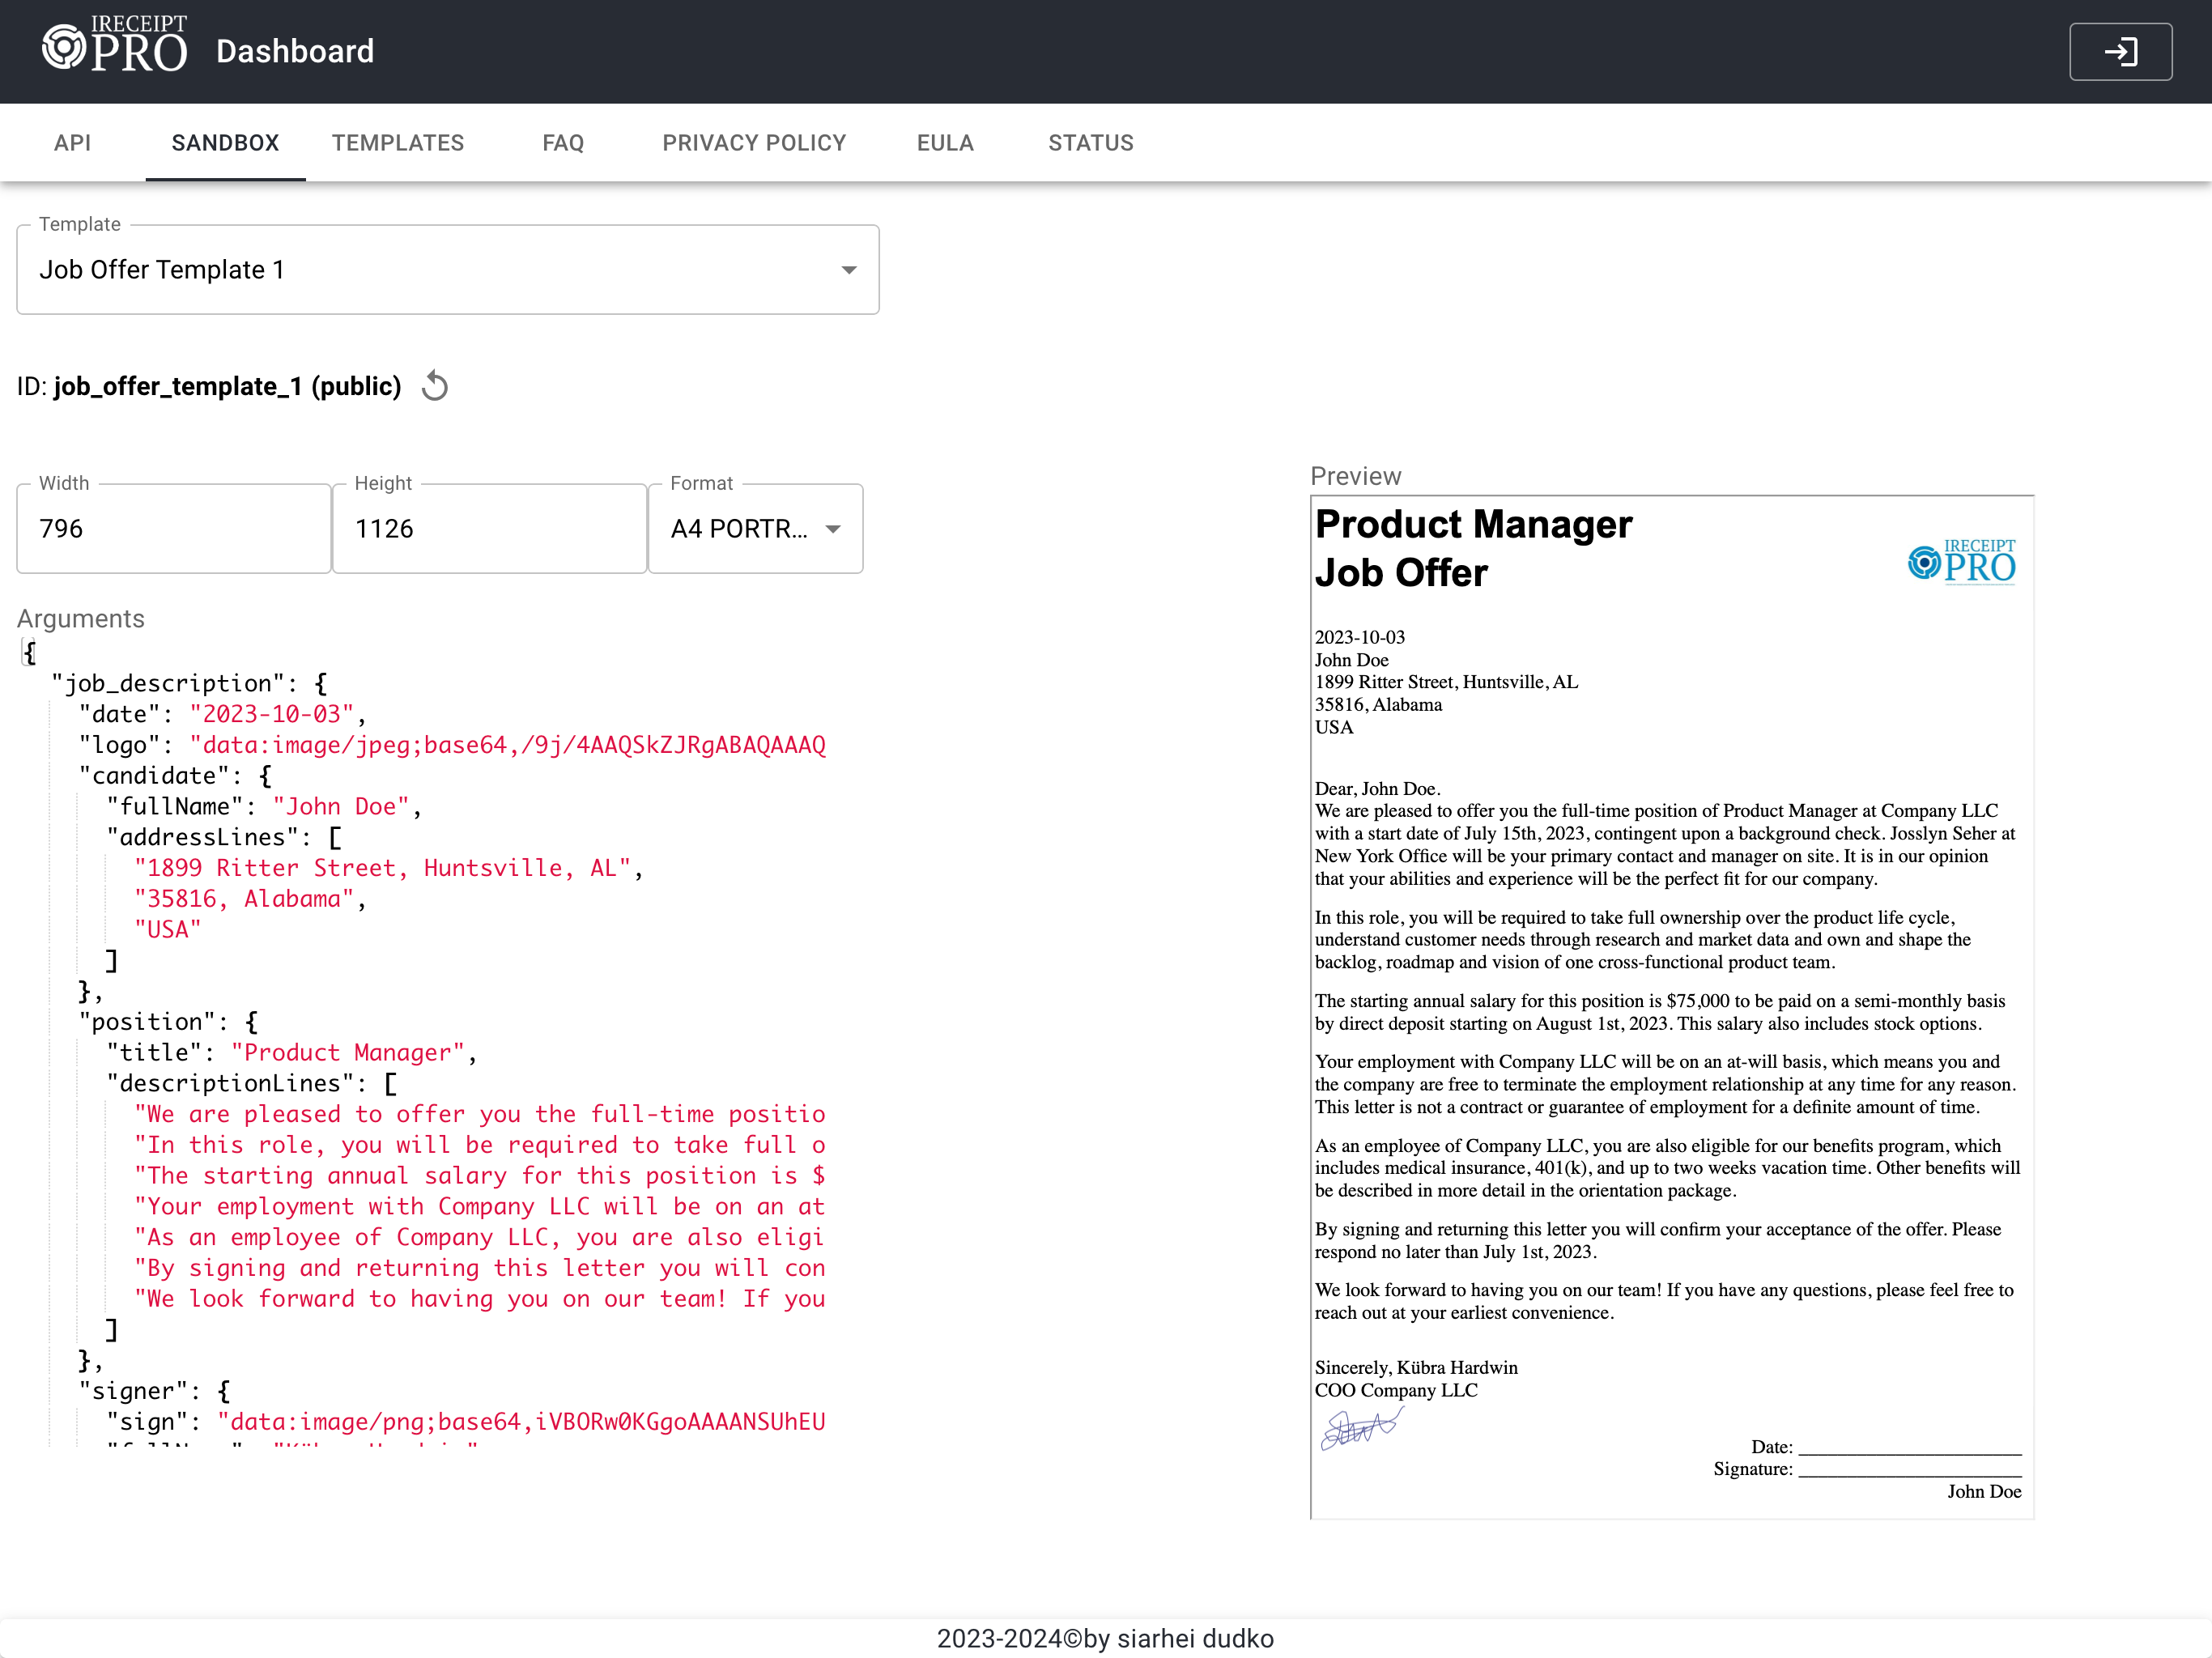The width and height of the screenshot is (2212, 1658).
Task: Click the signature image in preview
Action: (x=1361, y=1429)
